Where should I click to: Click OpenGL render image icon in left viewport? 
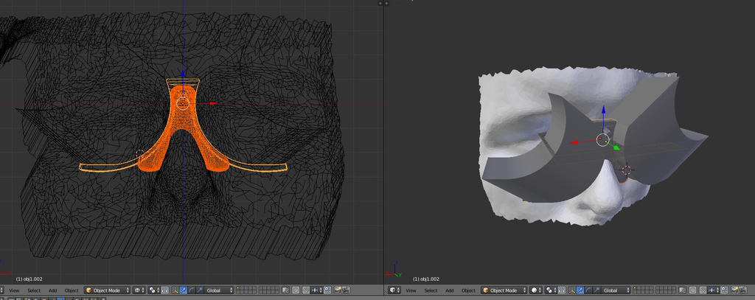click(338, 290)
